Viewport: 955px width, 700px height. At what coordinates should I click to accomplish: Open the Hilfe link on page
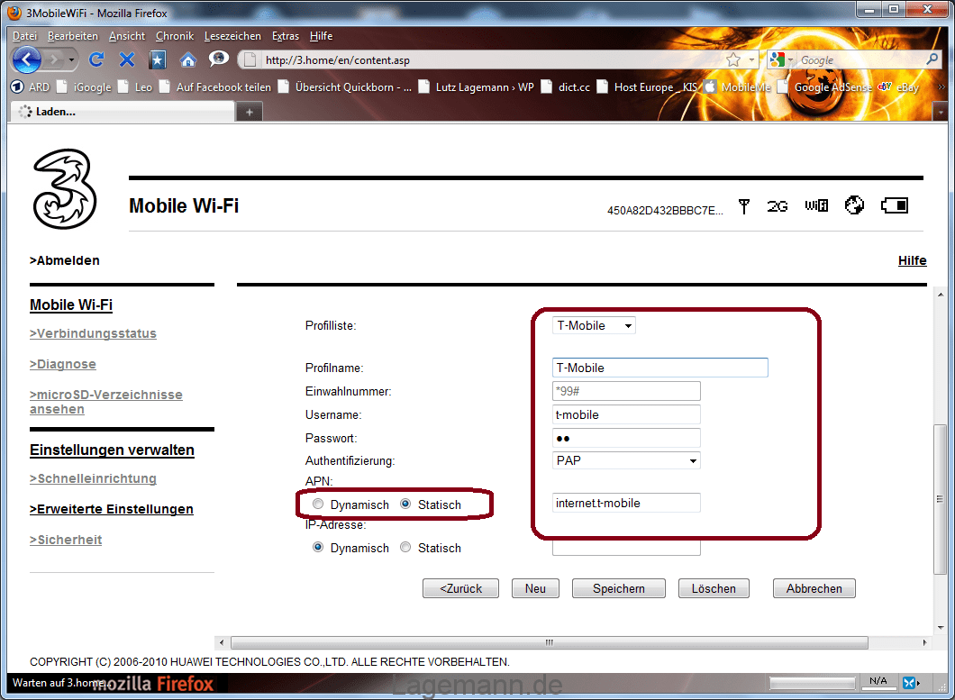pos(913,260)
